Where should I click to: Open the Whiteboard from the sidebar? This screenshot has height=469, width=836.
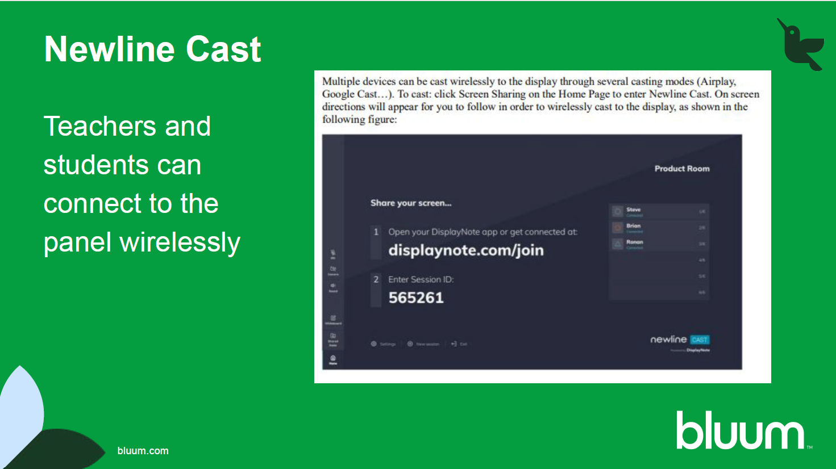click(333, 320)
